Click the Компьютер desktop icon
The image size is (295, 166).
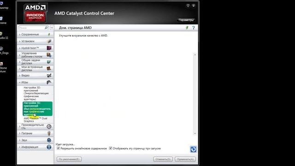coord(4,6)
